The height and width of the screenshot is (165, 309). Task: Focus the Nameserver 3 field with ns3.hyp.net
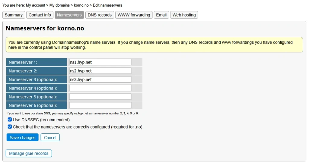100,79
